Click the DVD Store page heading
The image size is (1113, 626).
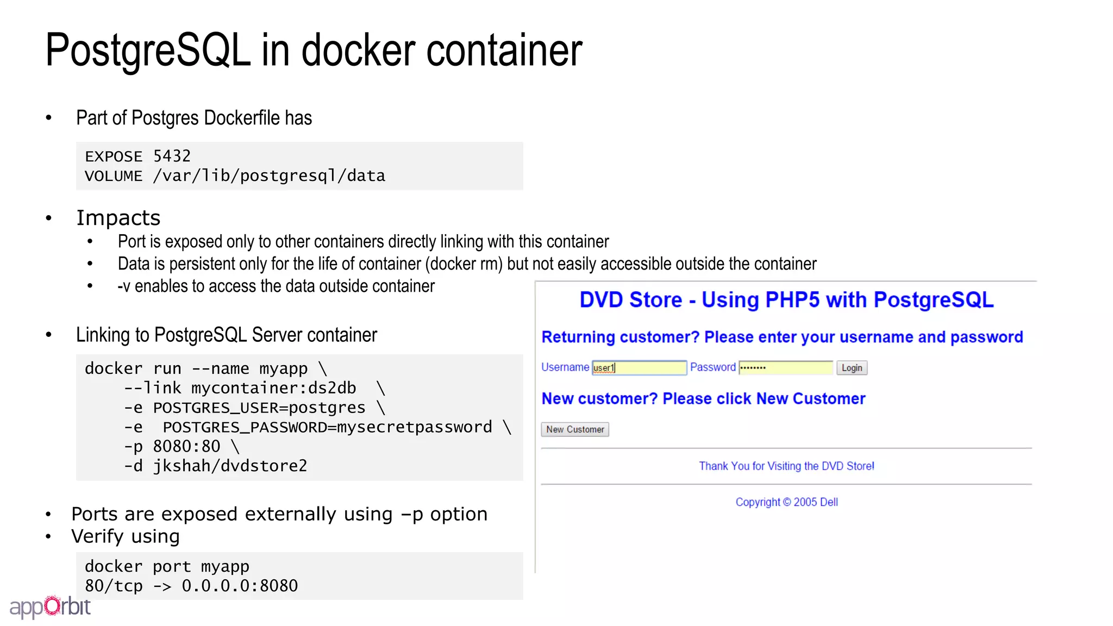point(786,300)
